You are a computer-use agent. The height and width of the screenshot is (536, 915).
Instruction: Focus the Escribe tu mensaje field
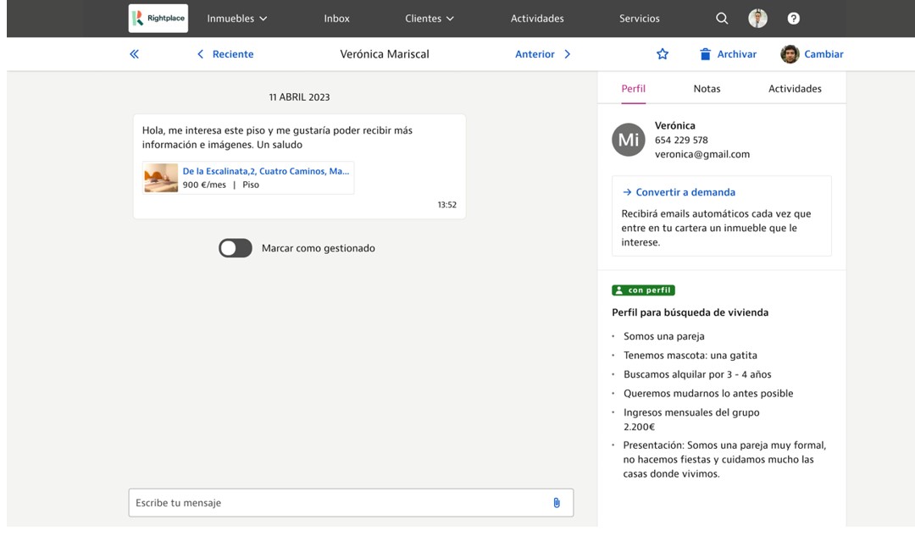coord(351,503)
